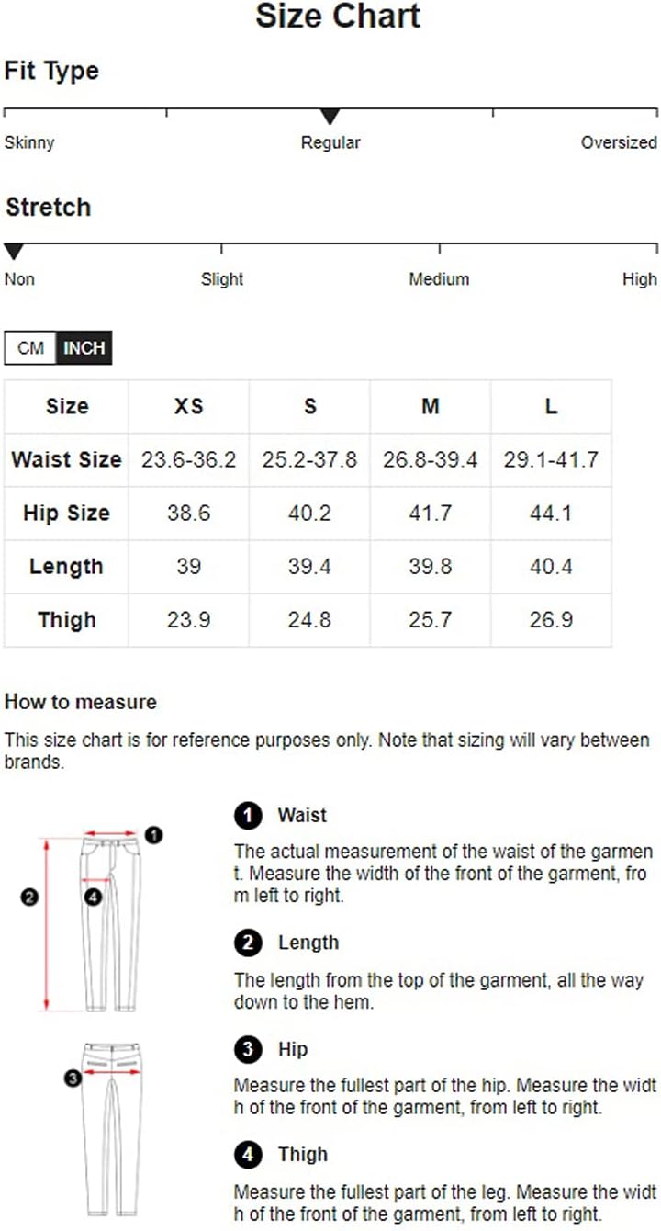Click the front view pants illustration
The width and height of the screenshot is (661, 1231).
point(111,922)
